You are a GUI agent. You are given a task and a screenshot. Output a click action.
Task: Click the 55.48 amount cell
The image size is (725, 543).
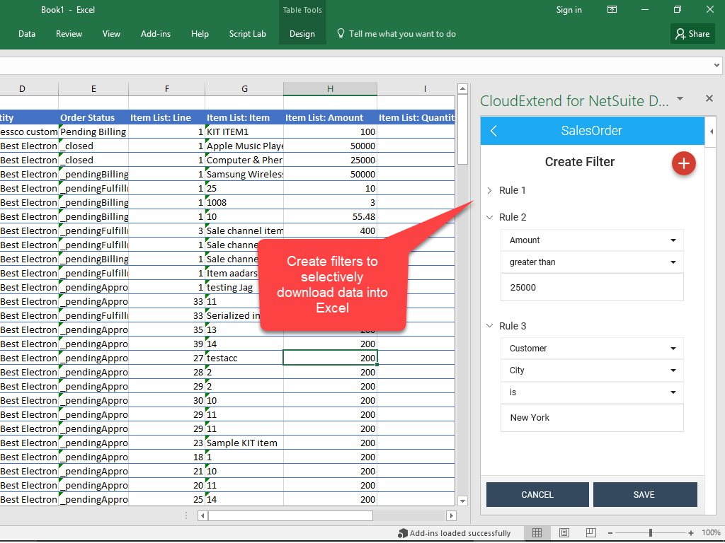click(x=330, y=216)
